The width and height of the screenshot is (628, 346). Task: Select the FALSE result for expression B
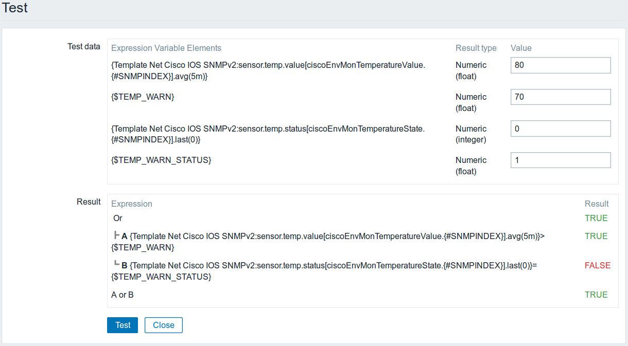(598, 265)
